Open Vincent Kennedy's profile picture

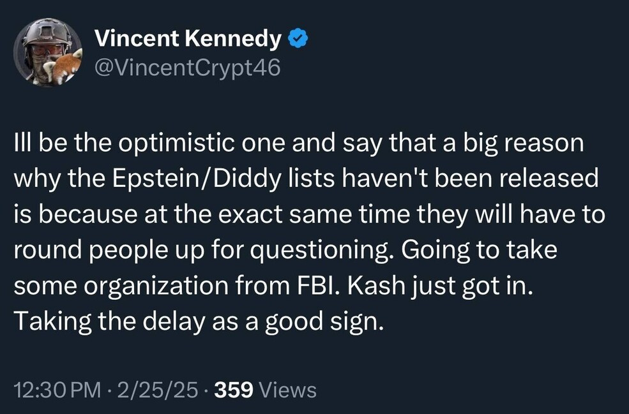point(49,52)
